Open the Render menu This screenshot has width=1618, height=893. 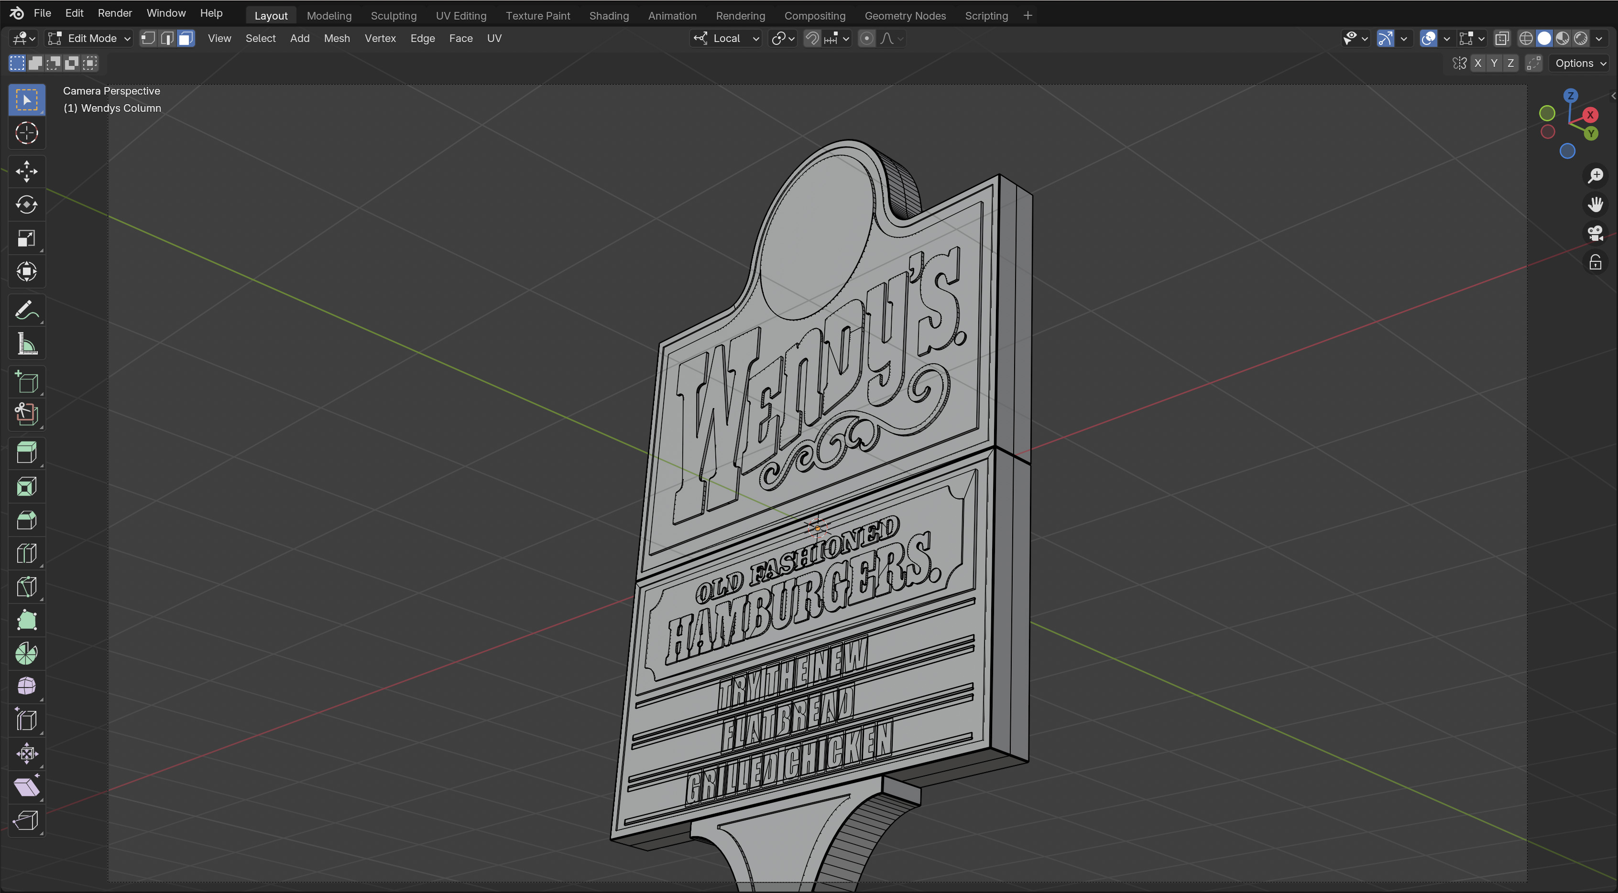(115, 13)
